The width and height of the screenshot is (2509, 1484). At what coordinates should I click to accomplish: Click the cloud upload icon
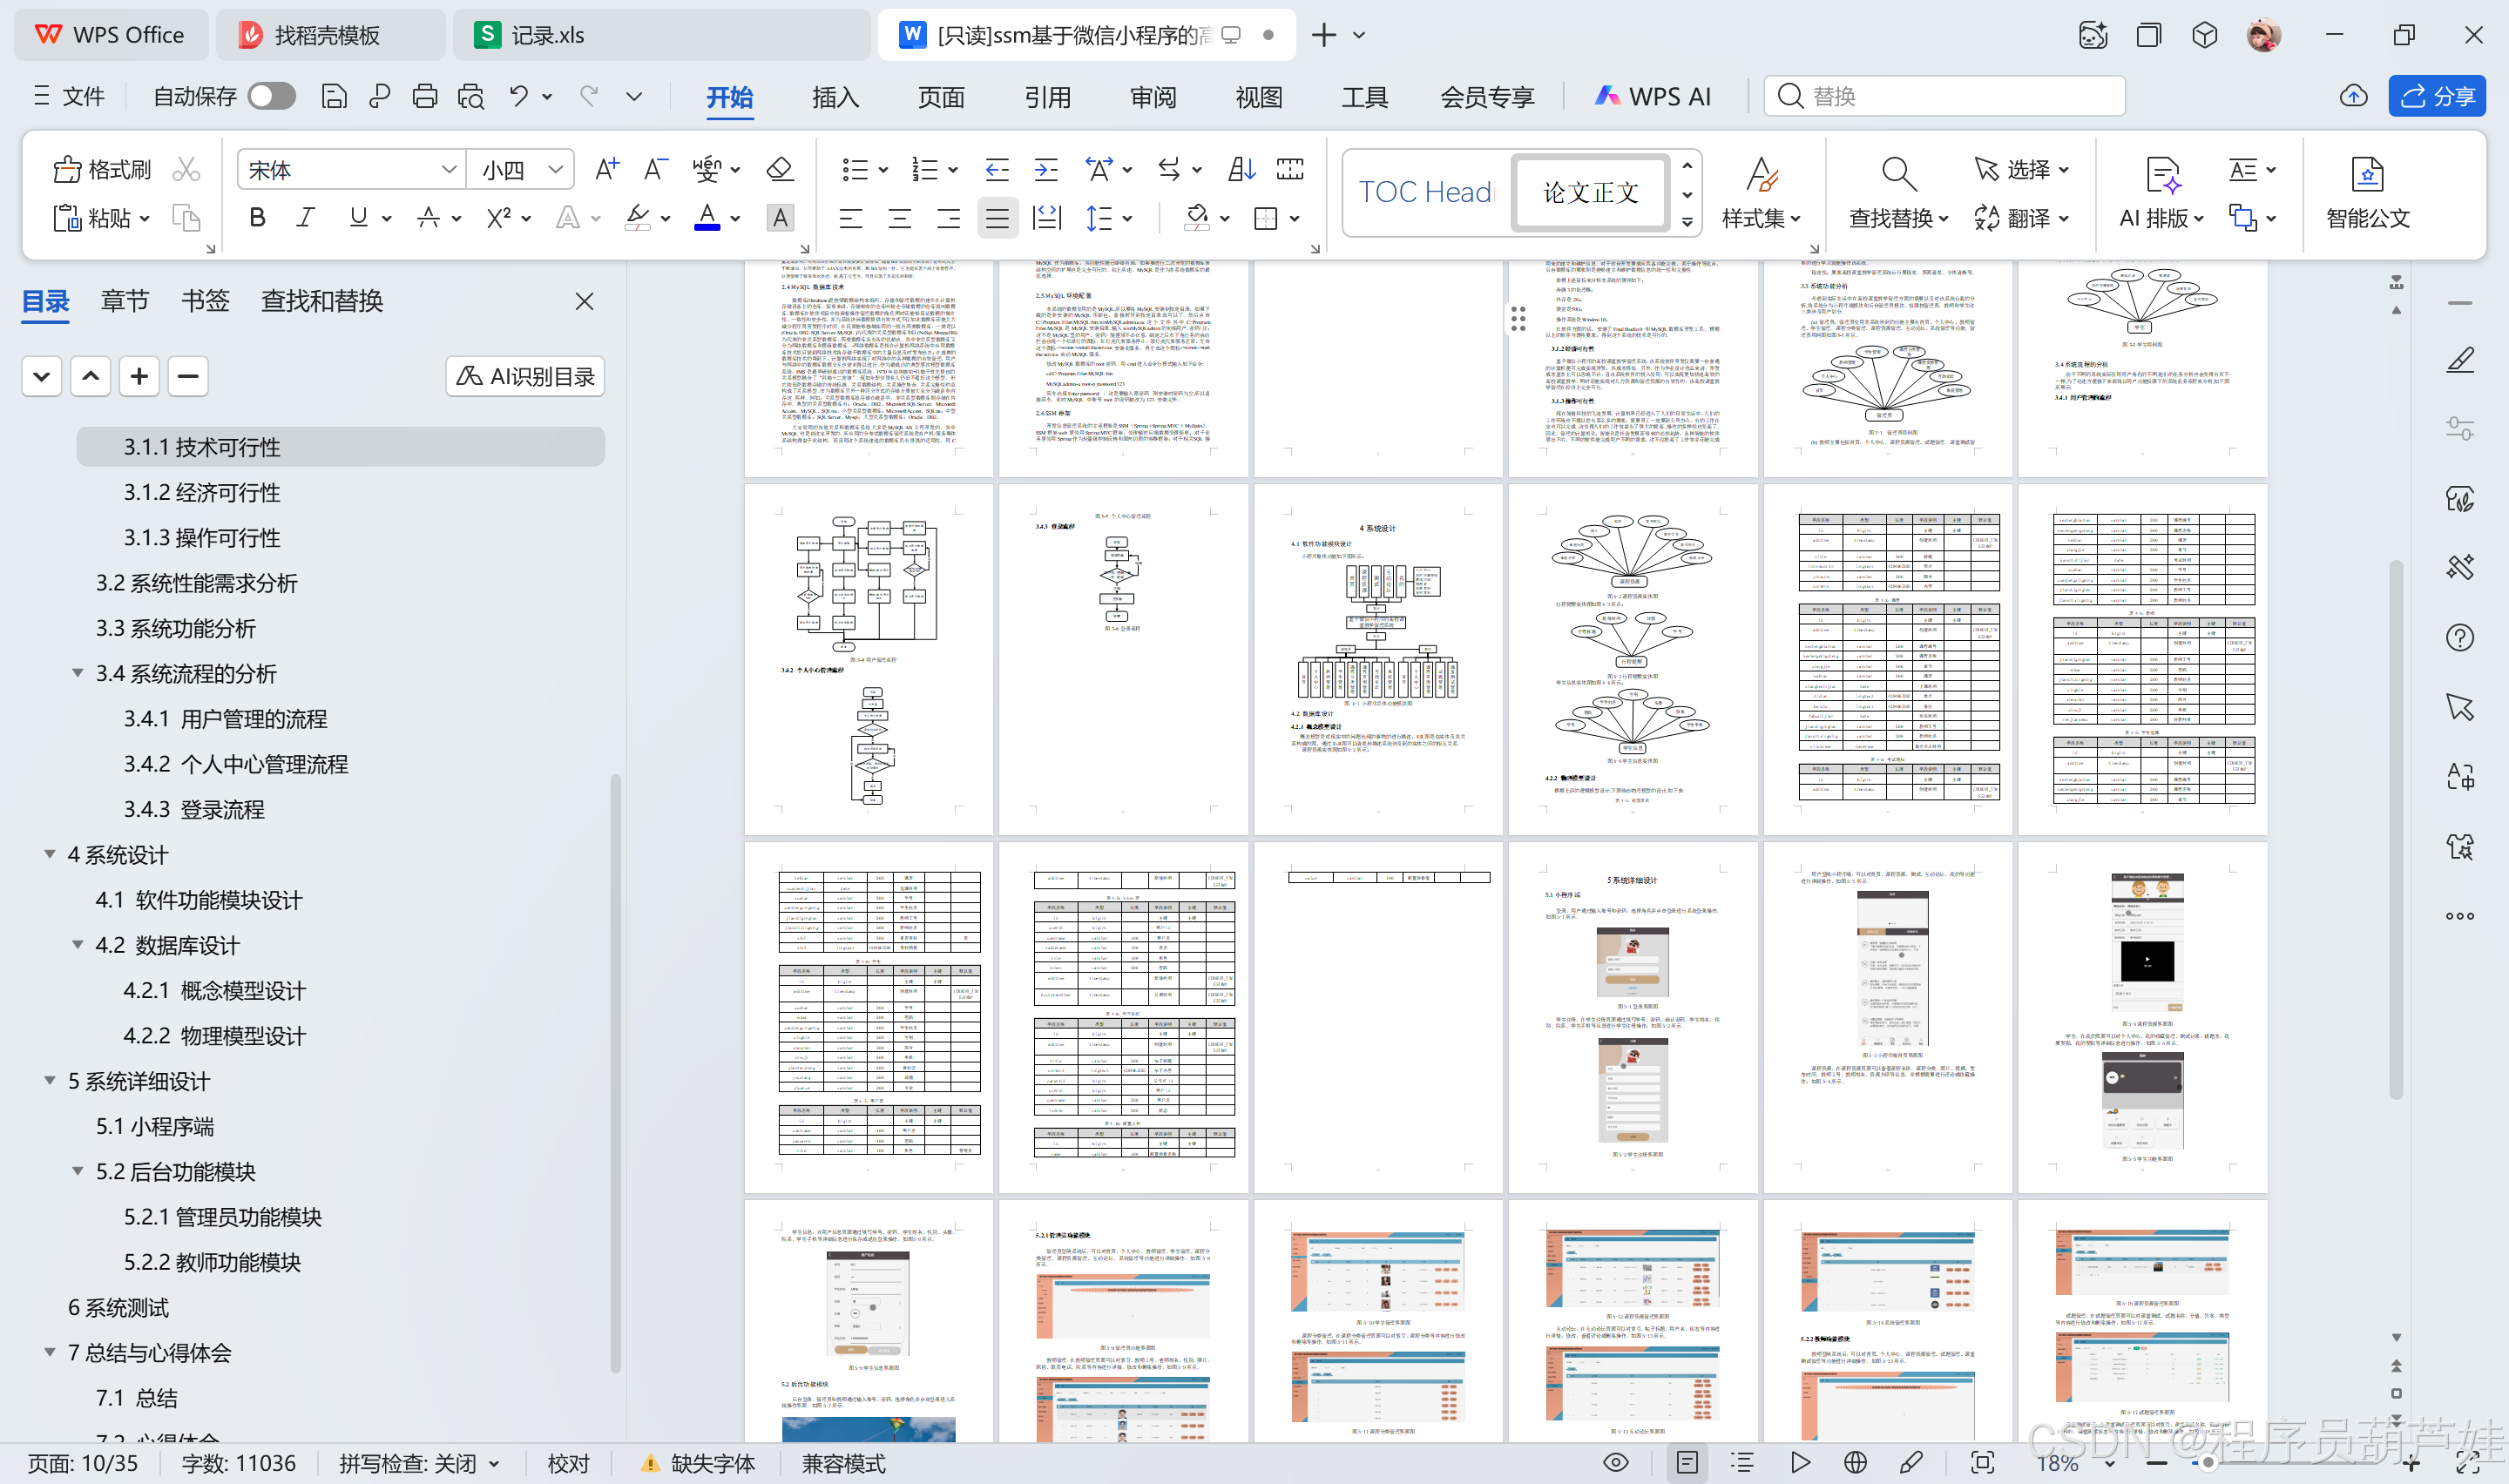click(2353, 96)
